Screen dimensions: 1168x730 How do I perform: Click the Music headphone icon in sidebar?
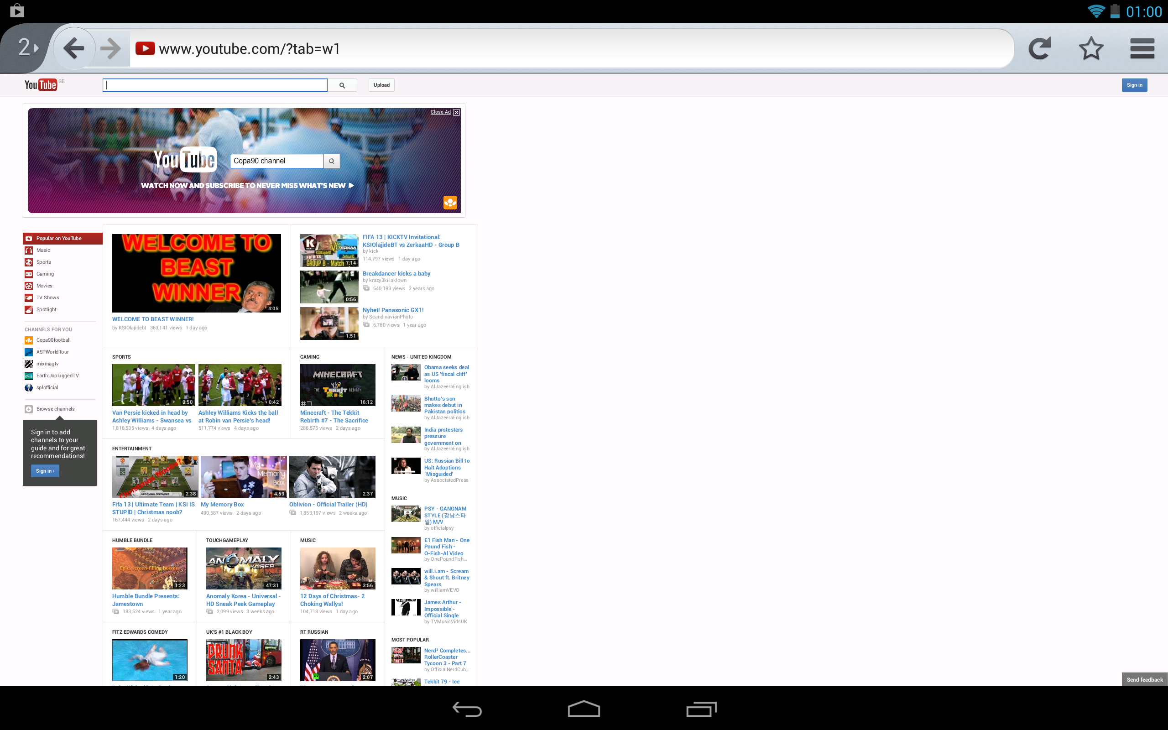pos(28,250)
